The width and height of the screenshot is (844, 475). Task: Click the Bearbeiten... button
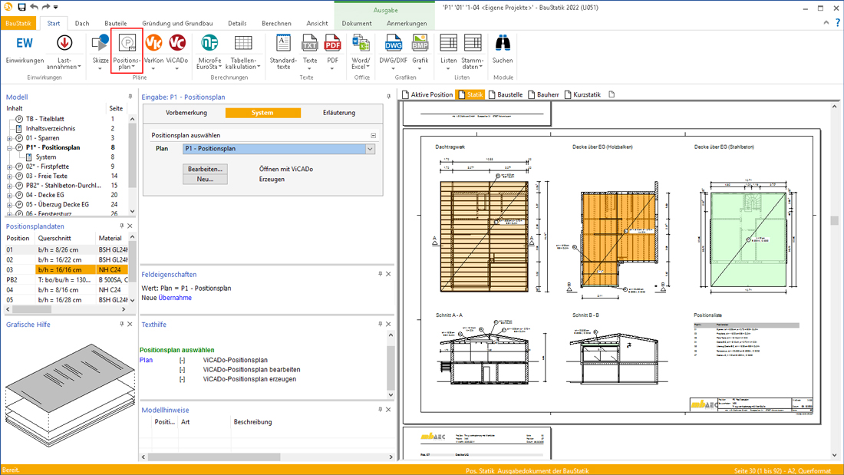(205, 169)
